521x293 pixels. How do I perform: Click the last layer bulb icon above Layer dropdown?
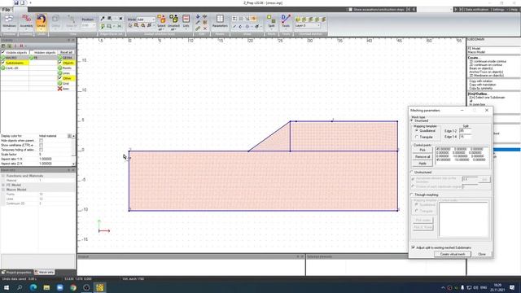pos(323,20)
